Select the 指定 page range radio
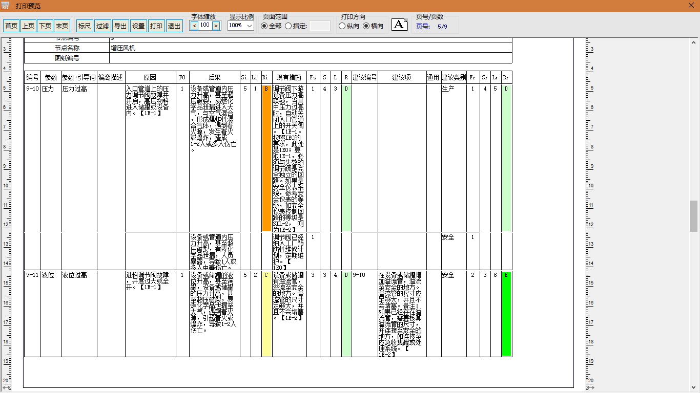This screenshot has height=393, width=700. (x=296, y=26)
